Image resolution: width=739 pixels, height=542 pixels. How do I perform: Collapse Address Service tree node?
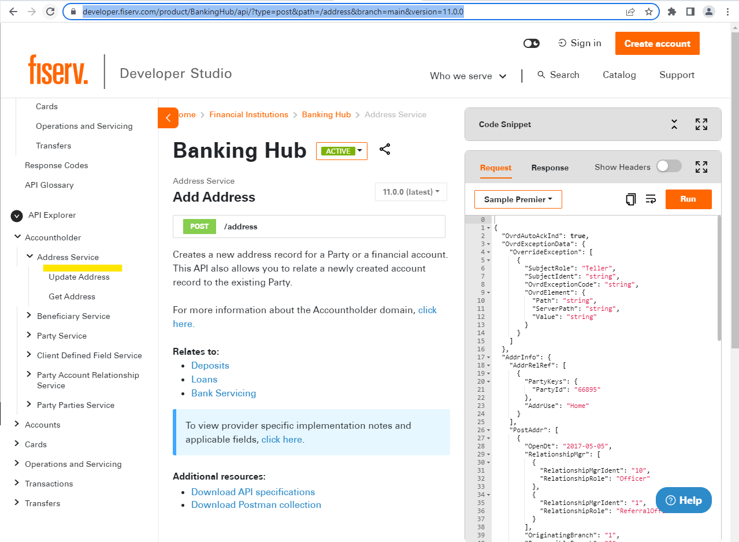[x=29, y=257]
